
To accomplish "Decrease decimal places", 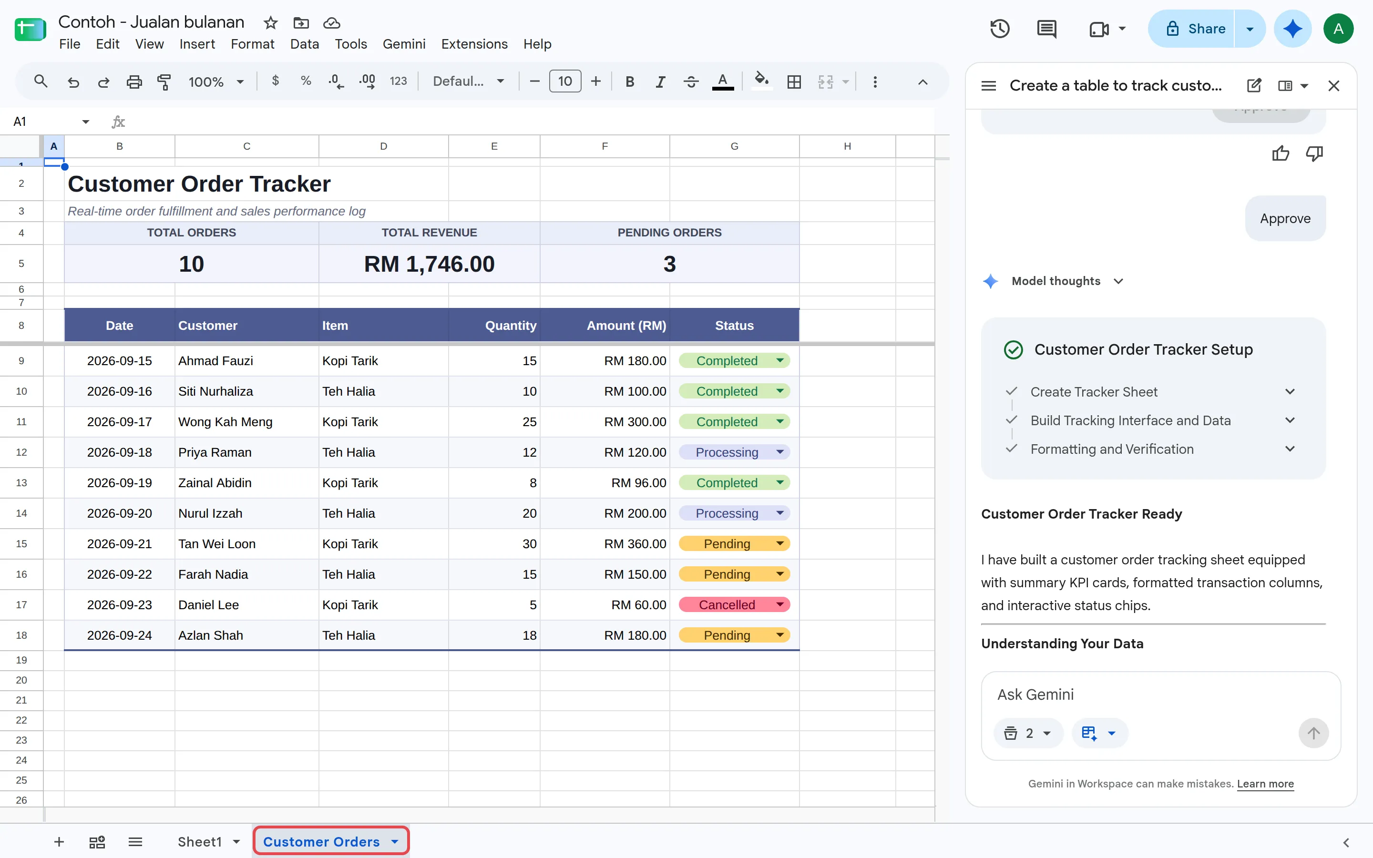I will click(336, 82).
